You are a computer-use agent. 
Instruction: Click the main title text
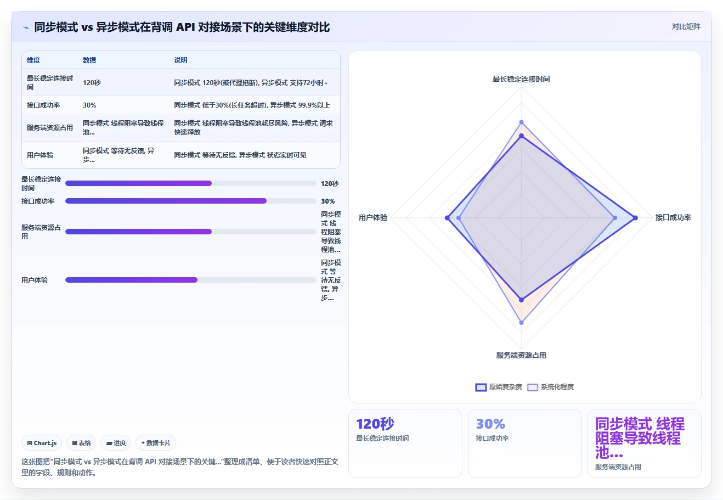[x=182, y=27]
